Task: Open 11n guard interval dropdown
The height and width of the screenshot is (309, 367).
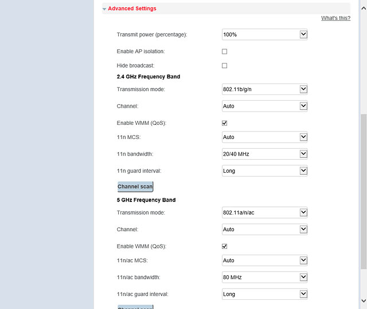Action: click(x=264, y=171)
